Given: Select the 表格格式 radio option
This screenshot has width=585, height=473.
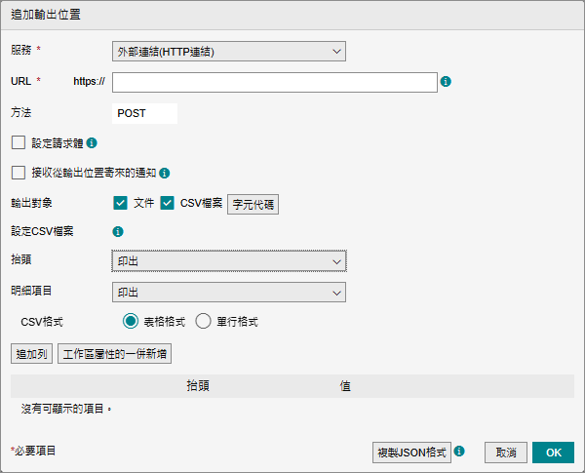Looking at the screenshot, I should tap(131, 321).
